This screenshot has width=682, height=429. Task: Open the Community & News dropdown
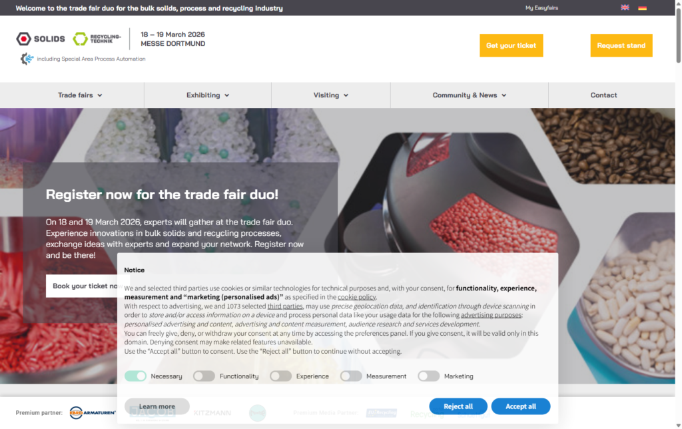[470, 95]
